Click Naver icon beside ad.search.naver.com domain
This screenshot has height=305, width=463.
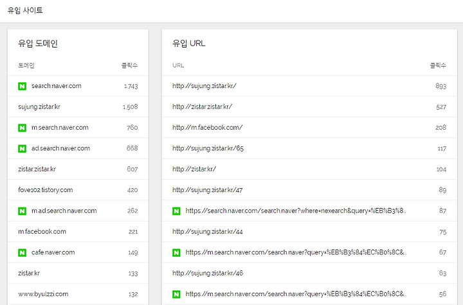22,148
